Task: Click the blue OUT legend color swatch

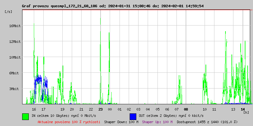Action: (133, 116)
